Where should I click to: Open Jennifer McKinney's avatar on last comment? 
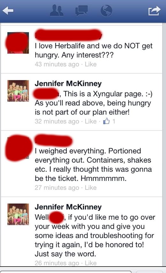click(x=18, y=214)
